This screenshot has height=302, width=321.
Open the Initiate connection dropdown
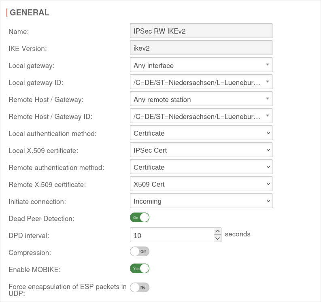201,201
